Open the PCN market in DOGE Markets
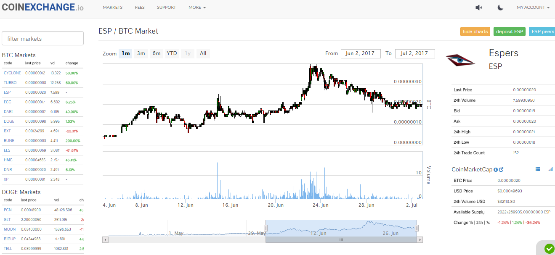 8,210
